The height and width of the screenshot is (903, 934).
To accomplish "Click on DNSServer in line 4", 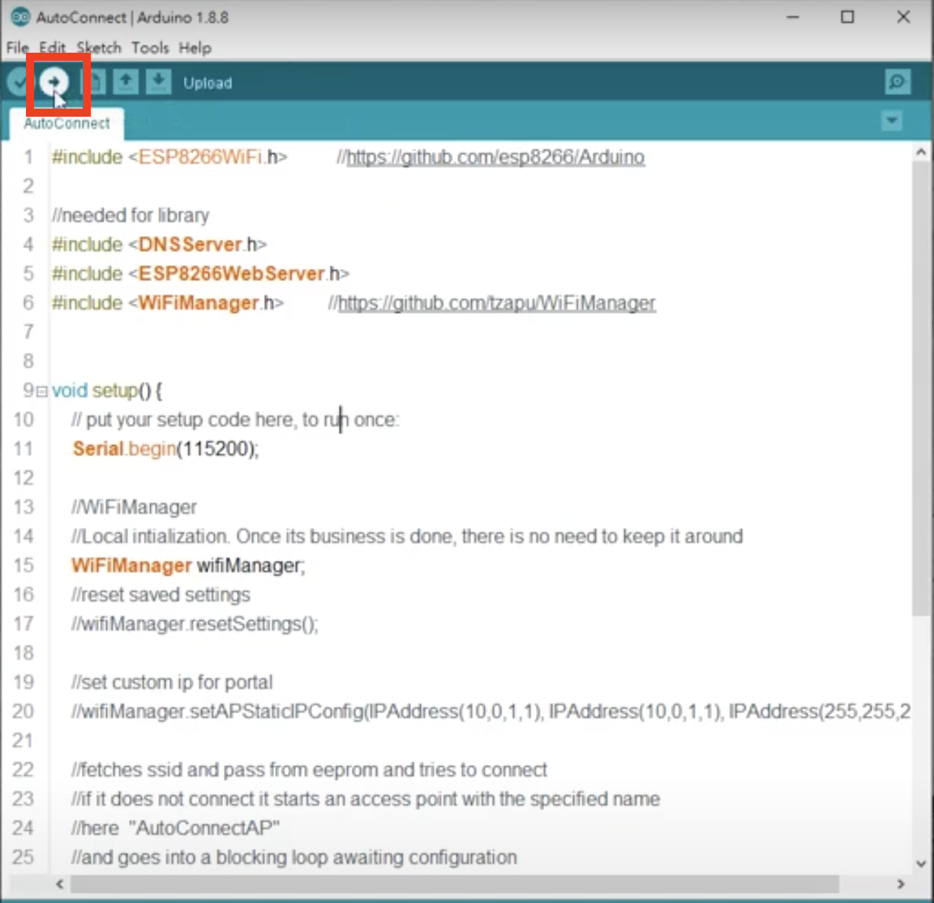I will (190, 244).
